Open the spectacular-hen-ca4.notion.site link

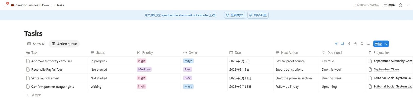pos(185,15)
